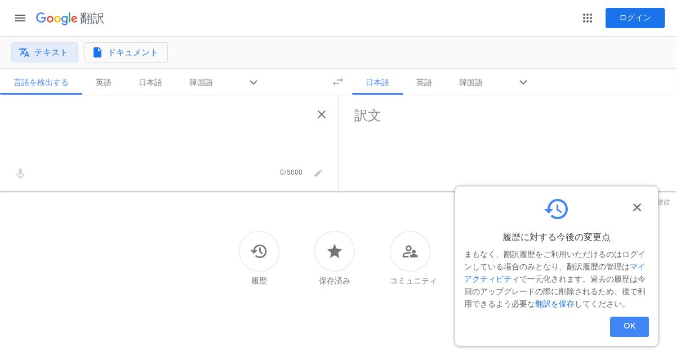This screenshot has width=676, height=355.
Task: Start voice input with microphone
Action: 20,174
